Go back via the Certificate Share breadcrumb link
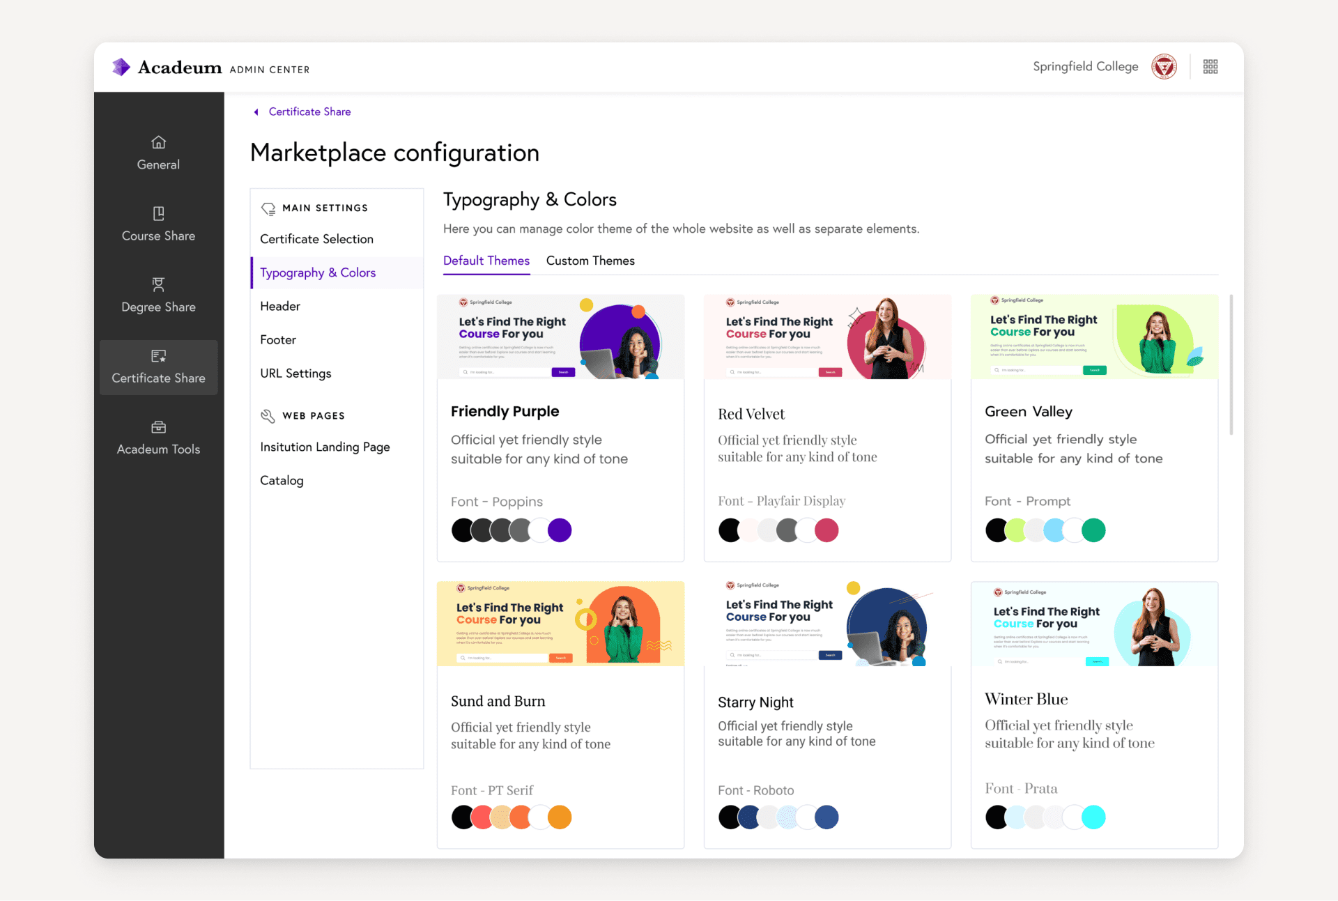Image resolution: width=1338 pixels, height=901 pixels. (309, 111)
